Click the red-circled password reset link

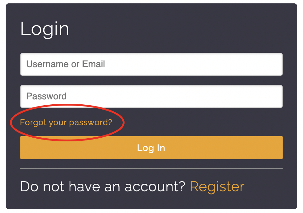66,123
